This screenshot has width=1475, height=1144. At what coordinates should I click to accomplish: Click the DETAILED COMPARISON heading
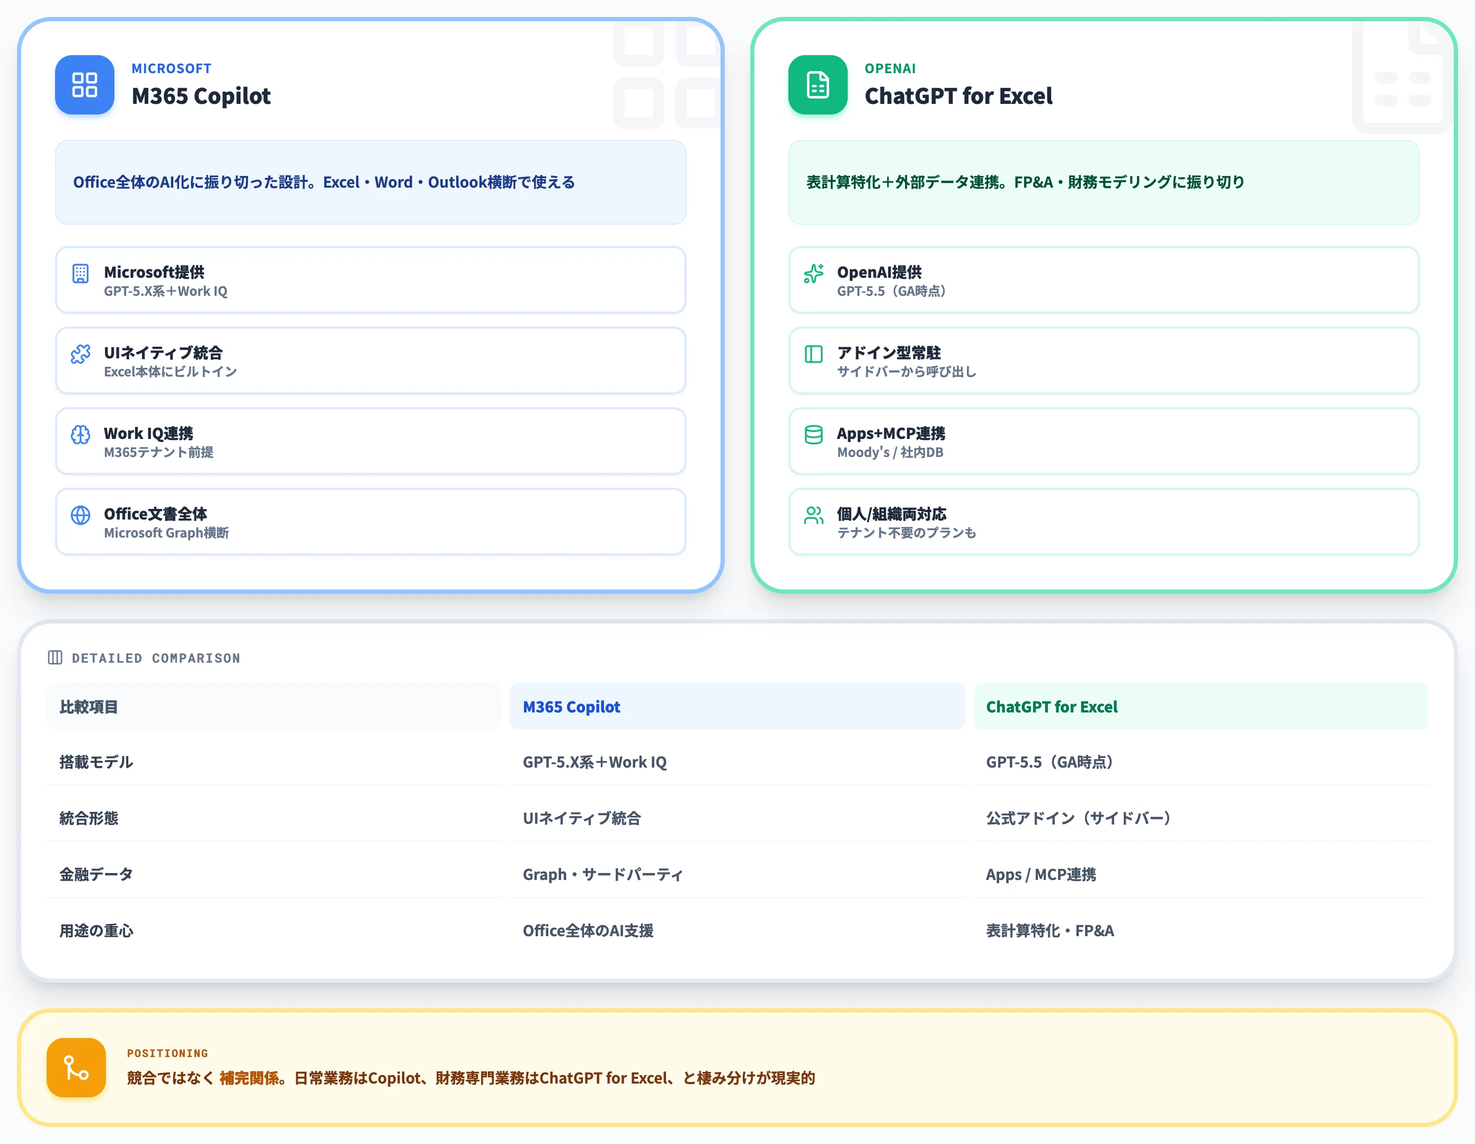pyautogui.click(x=156, y=658)
